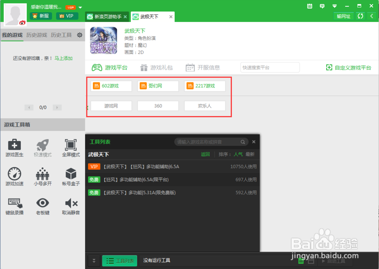The width and height of the screenshot is (379, 269).
Task: Open 游戏加速 speedometer tool
Action: pyautogui.click(x=14, y=176)
